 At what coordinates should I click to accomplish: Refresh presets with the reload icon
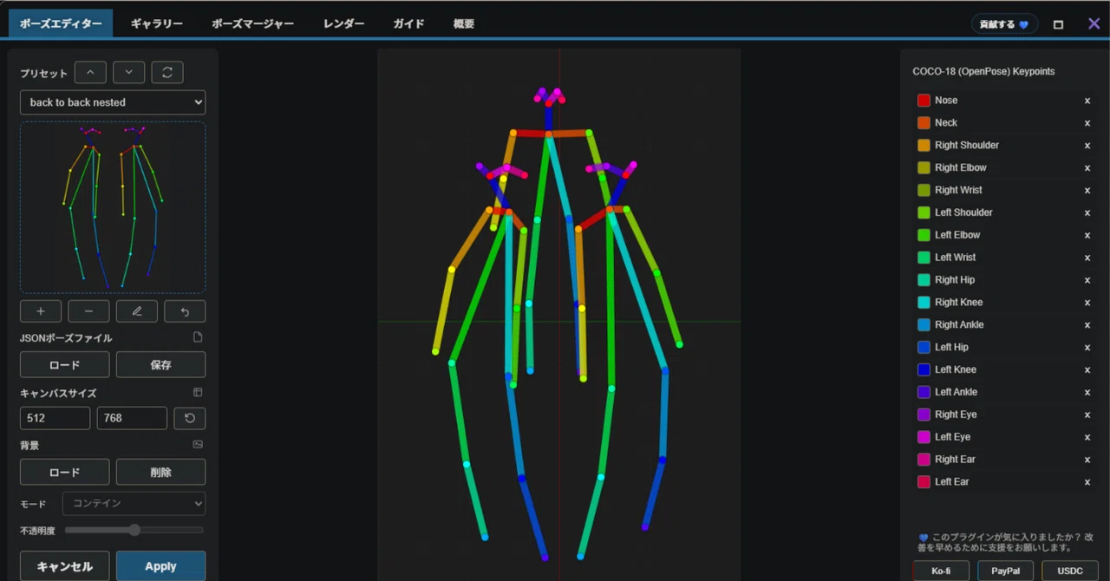[167, 72]
